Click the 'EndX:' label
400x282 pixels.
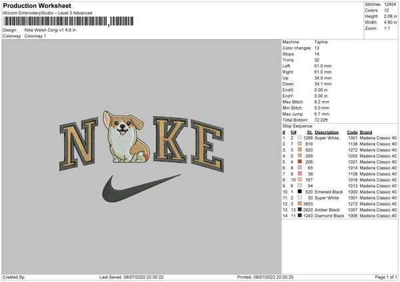pos(288,90)
